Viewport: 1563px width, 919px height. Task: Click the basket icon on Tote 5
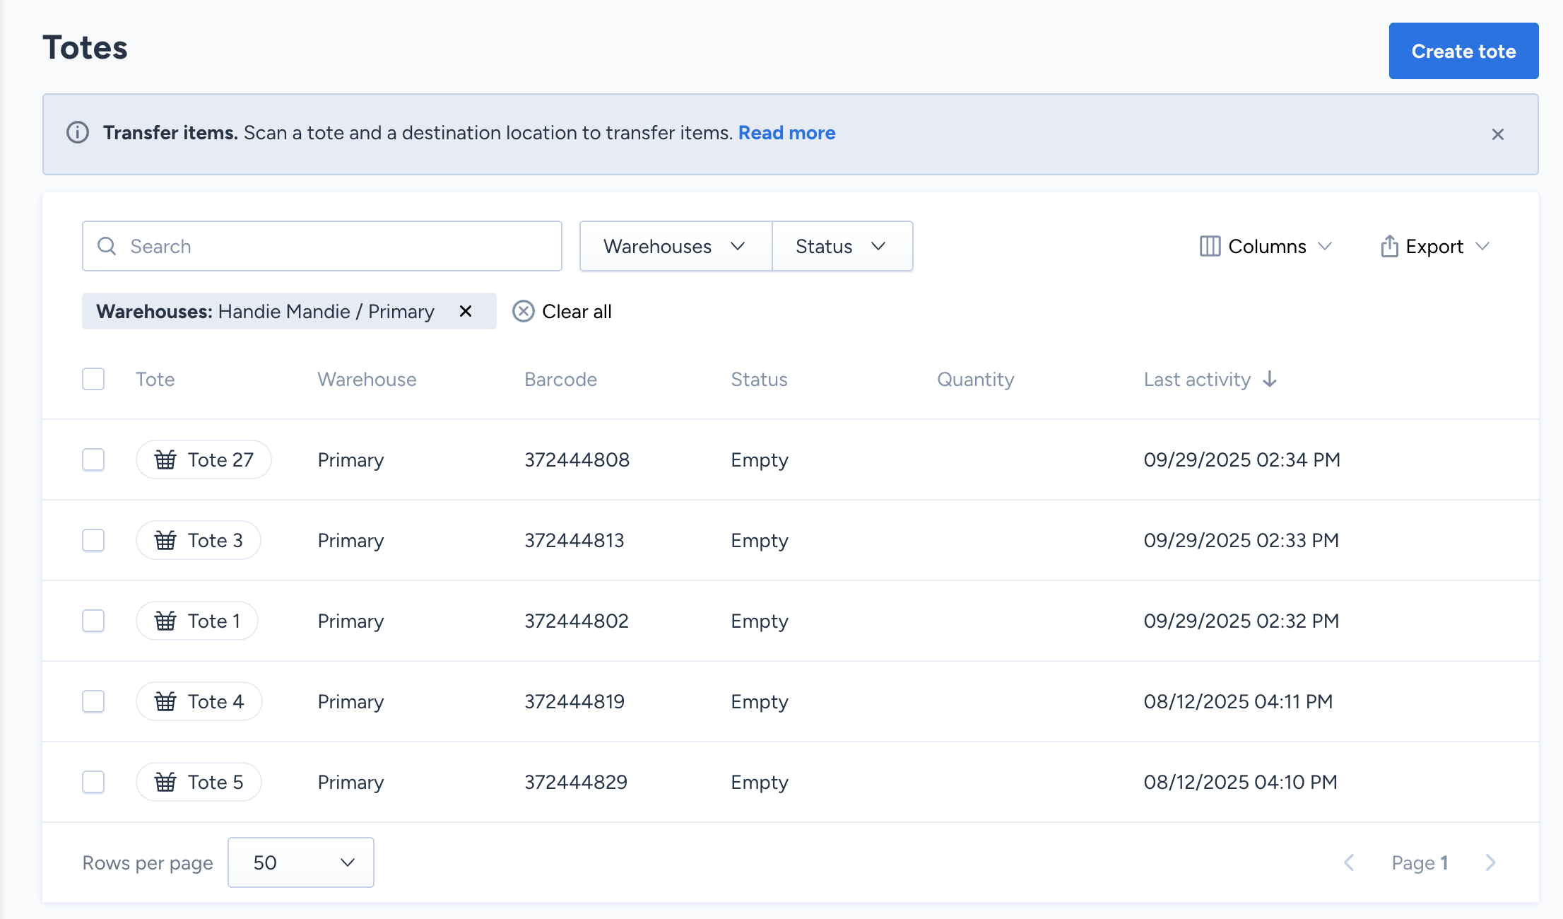[165, 782]
